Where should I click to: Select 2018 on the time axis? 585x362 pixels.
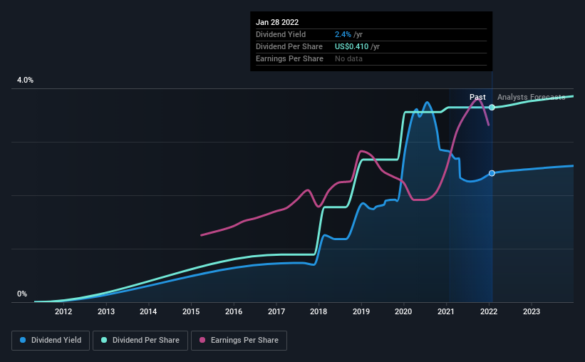[x=319, y=311]
